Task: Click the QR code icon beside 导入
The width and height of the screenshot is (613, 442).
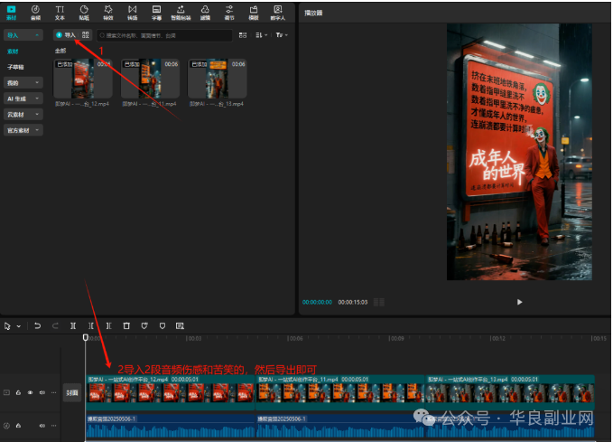Action: coord(86,34)
